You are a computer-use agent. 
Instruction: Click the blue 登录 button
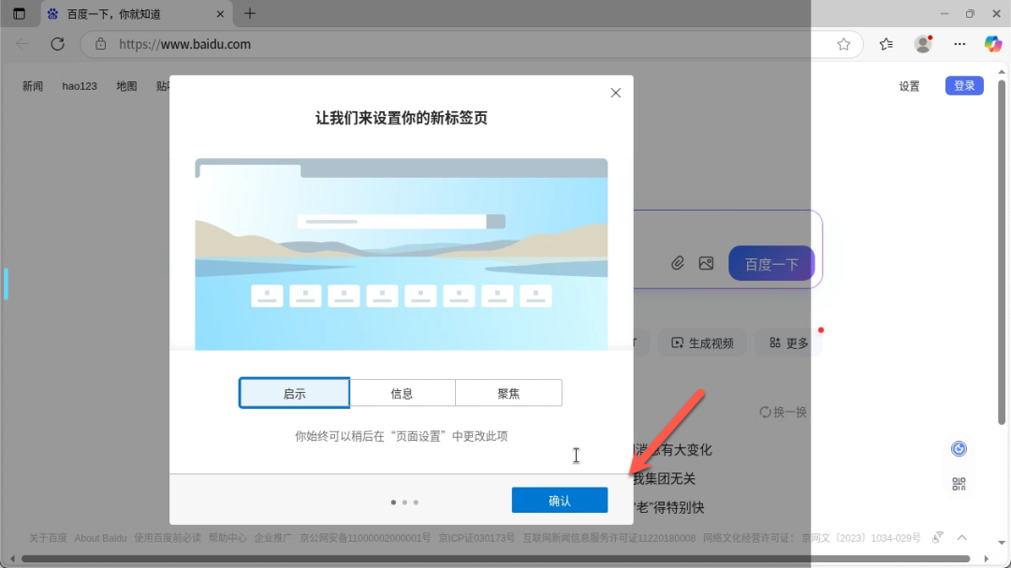click(964, 86)
